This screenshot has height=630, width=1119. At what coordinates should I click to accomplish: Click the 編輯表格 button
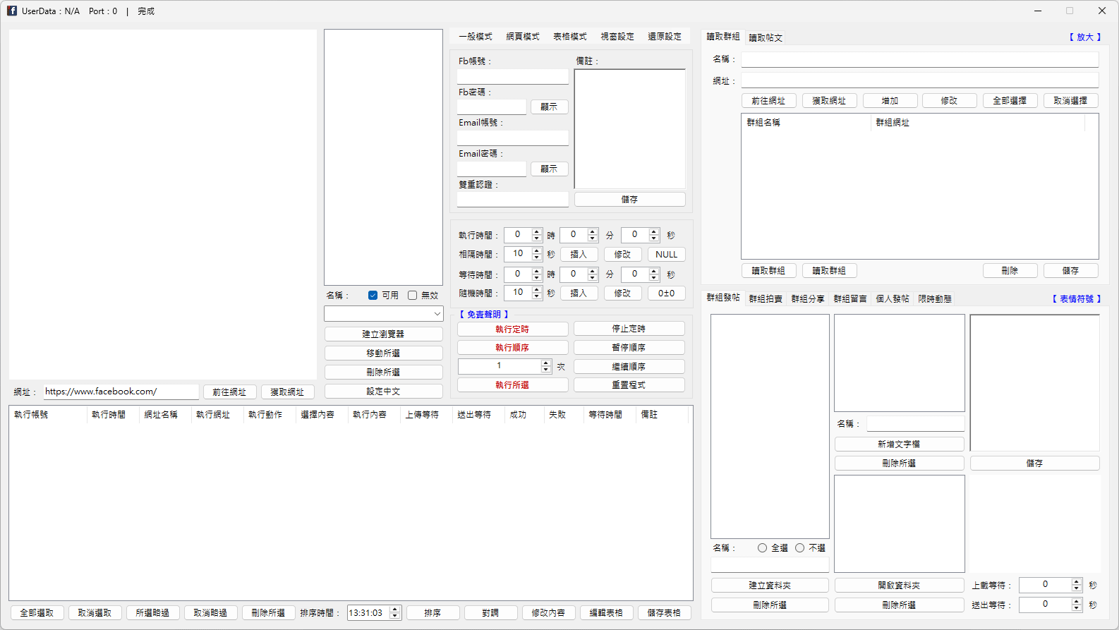click(606, 613)
